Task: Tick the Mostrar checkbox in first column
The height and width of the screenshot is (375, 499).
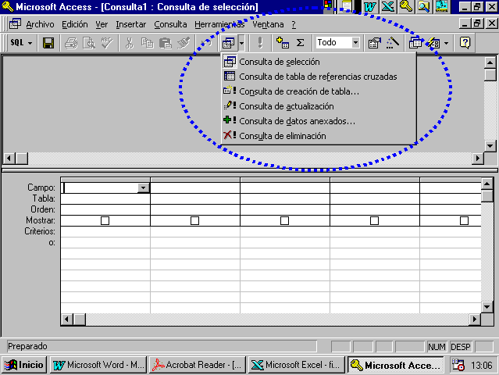Action: point(105,220)
